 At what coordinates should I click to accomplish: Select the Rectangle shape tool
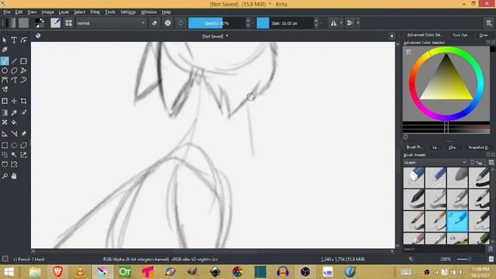[23, 61]
